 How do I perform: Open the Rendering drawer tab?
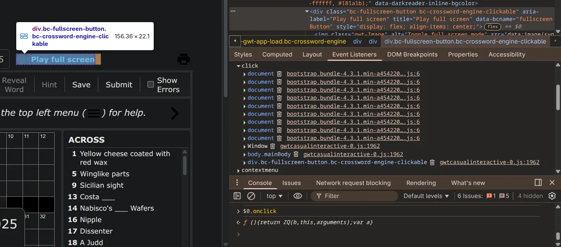click(x=421, y=183)
